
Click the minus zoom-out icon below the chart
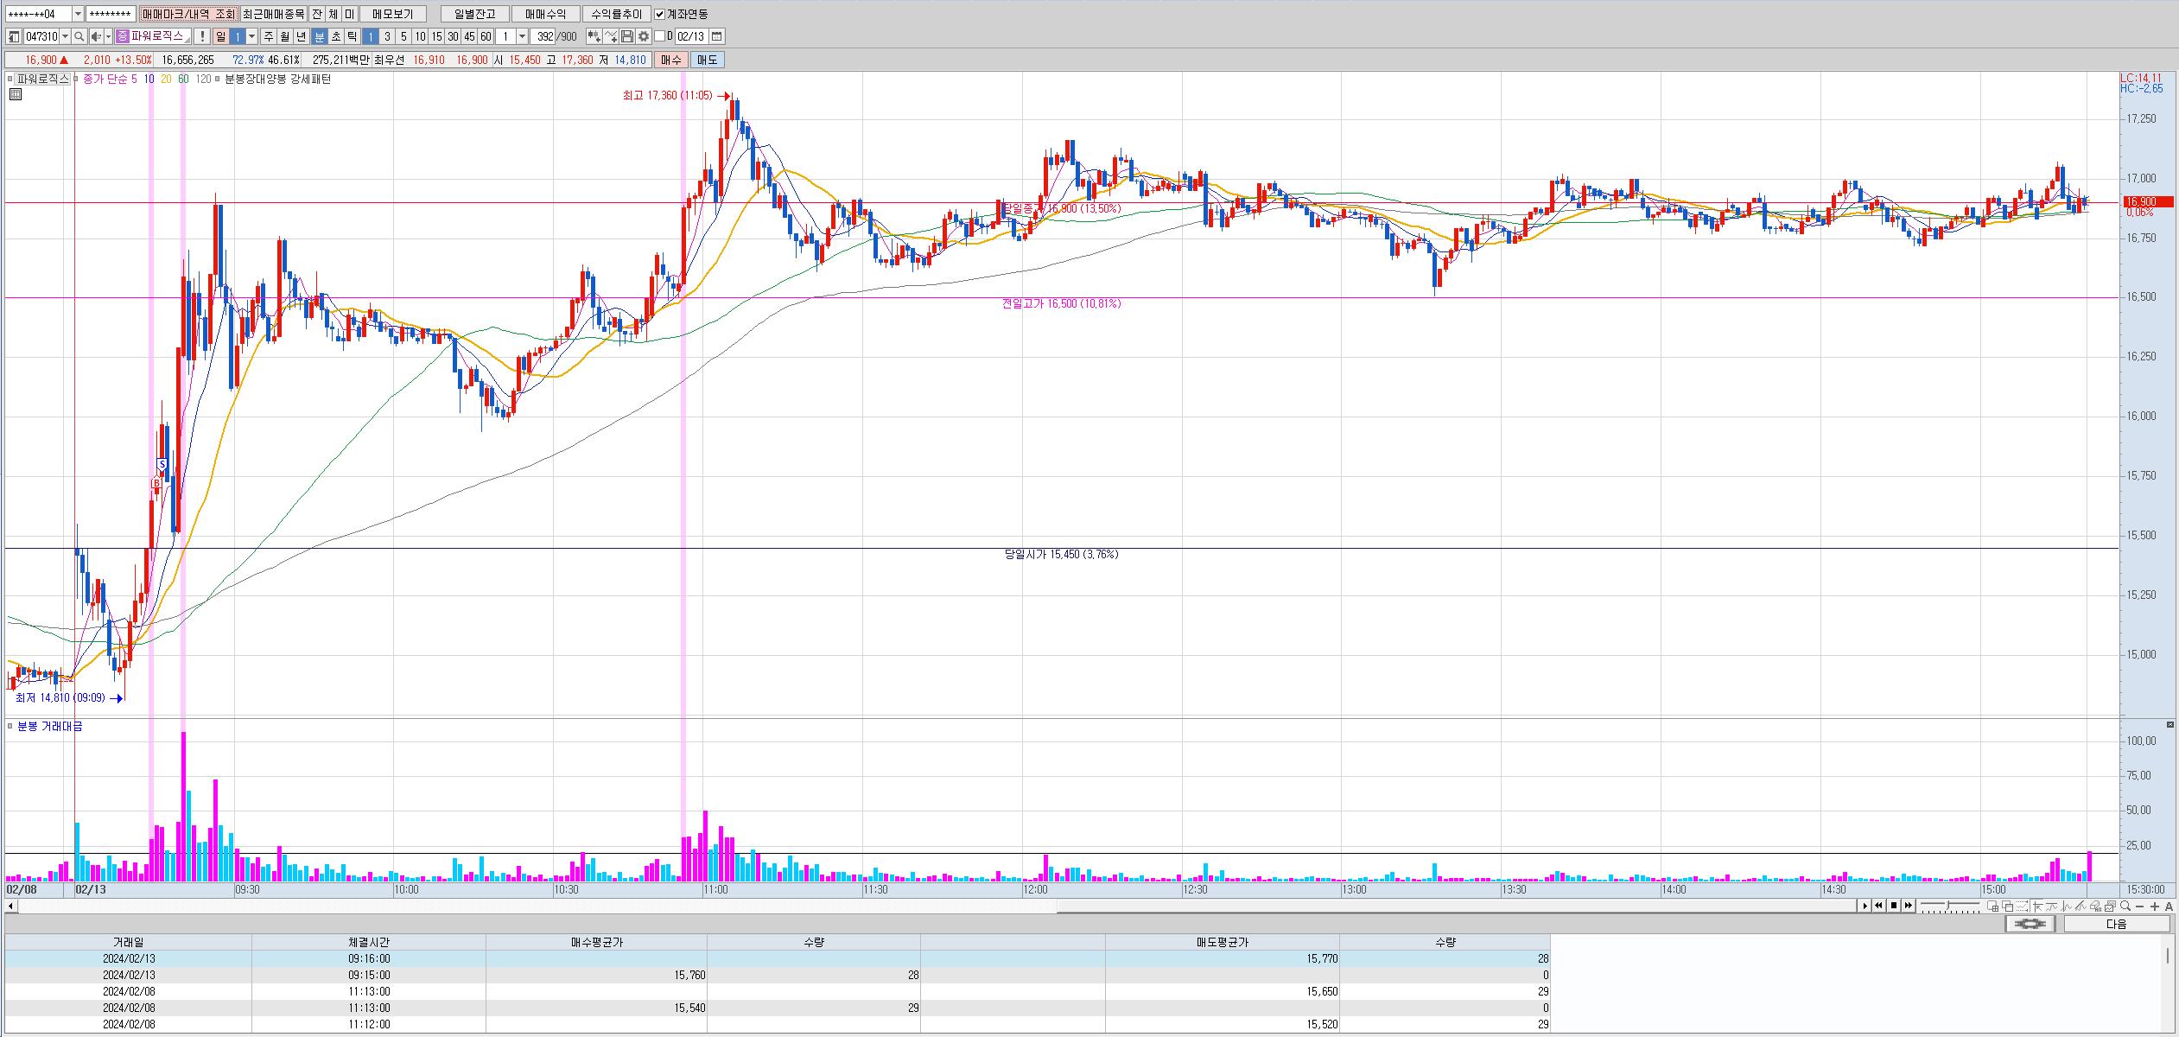click(x=2139, y=906)
